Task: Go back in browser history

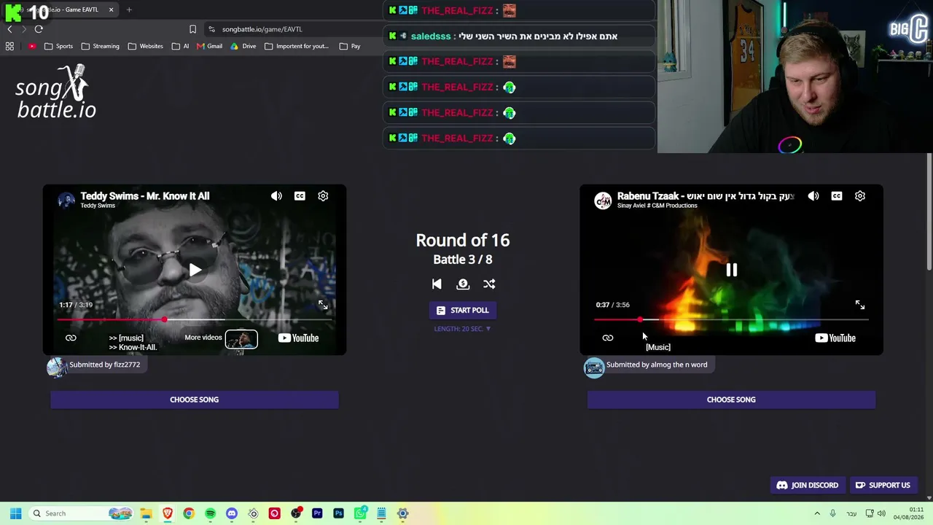Action: pos(9,29)
